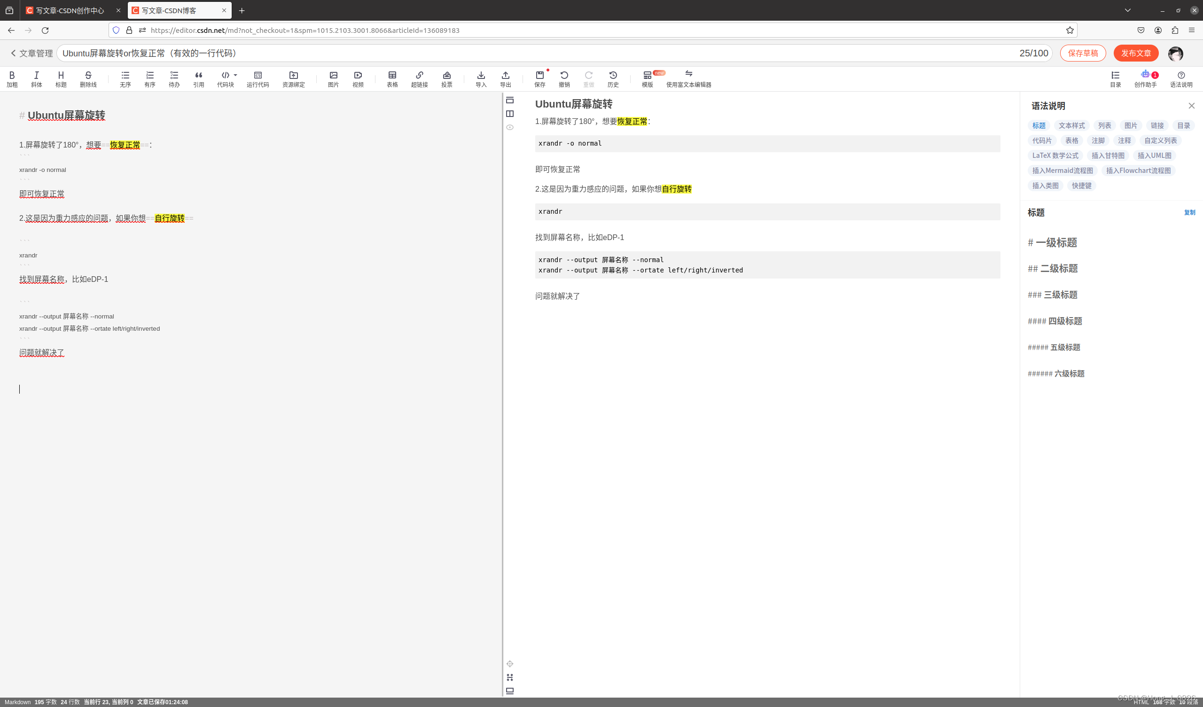Go back via 文章管理 chevron
This screenshot has height=707, width=1203.
tap(13, 53)
